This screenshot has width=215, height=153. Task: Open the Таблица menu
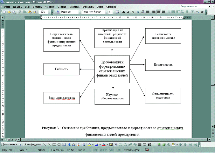74,6
